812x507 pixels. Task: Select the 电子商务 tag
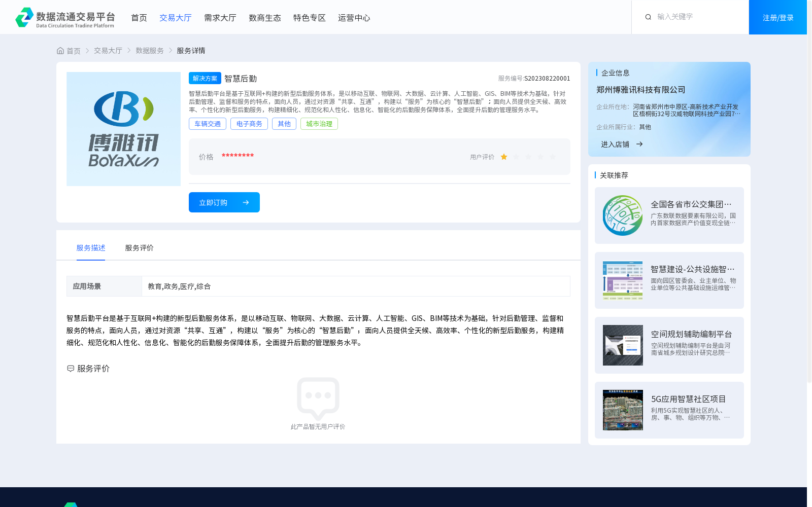point(249,123)
